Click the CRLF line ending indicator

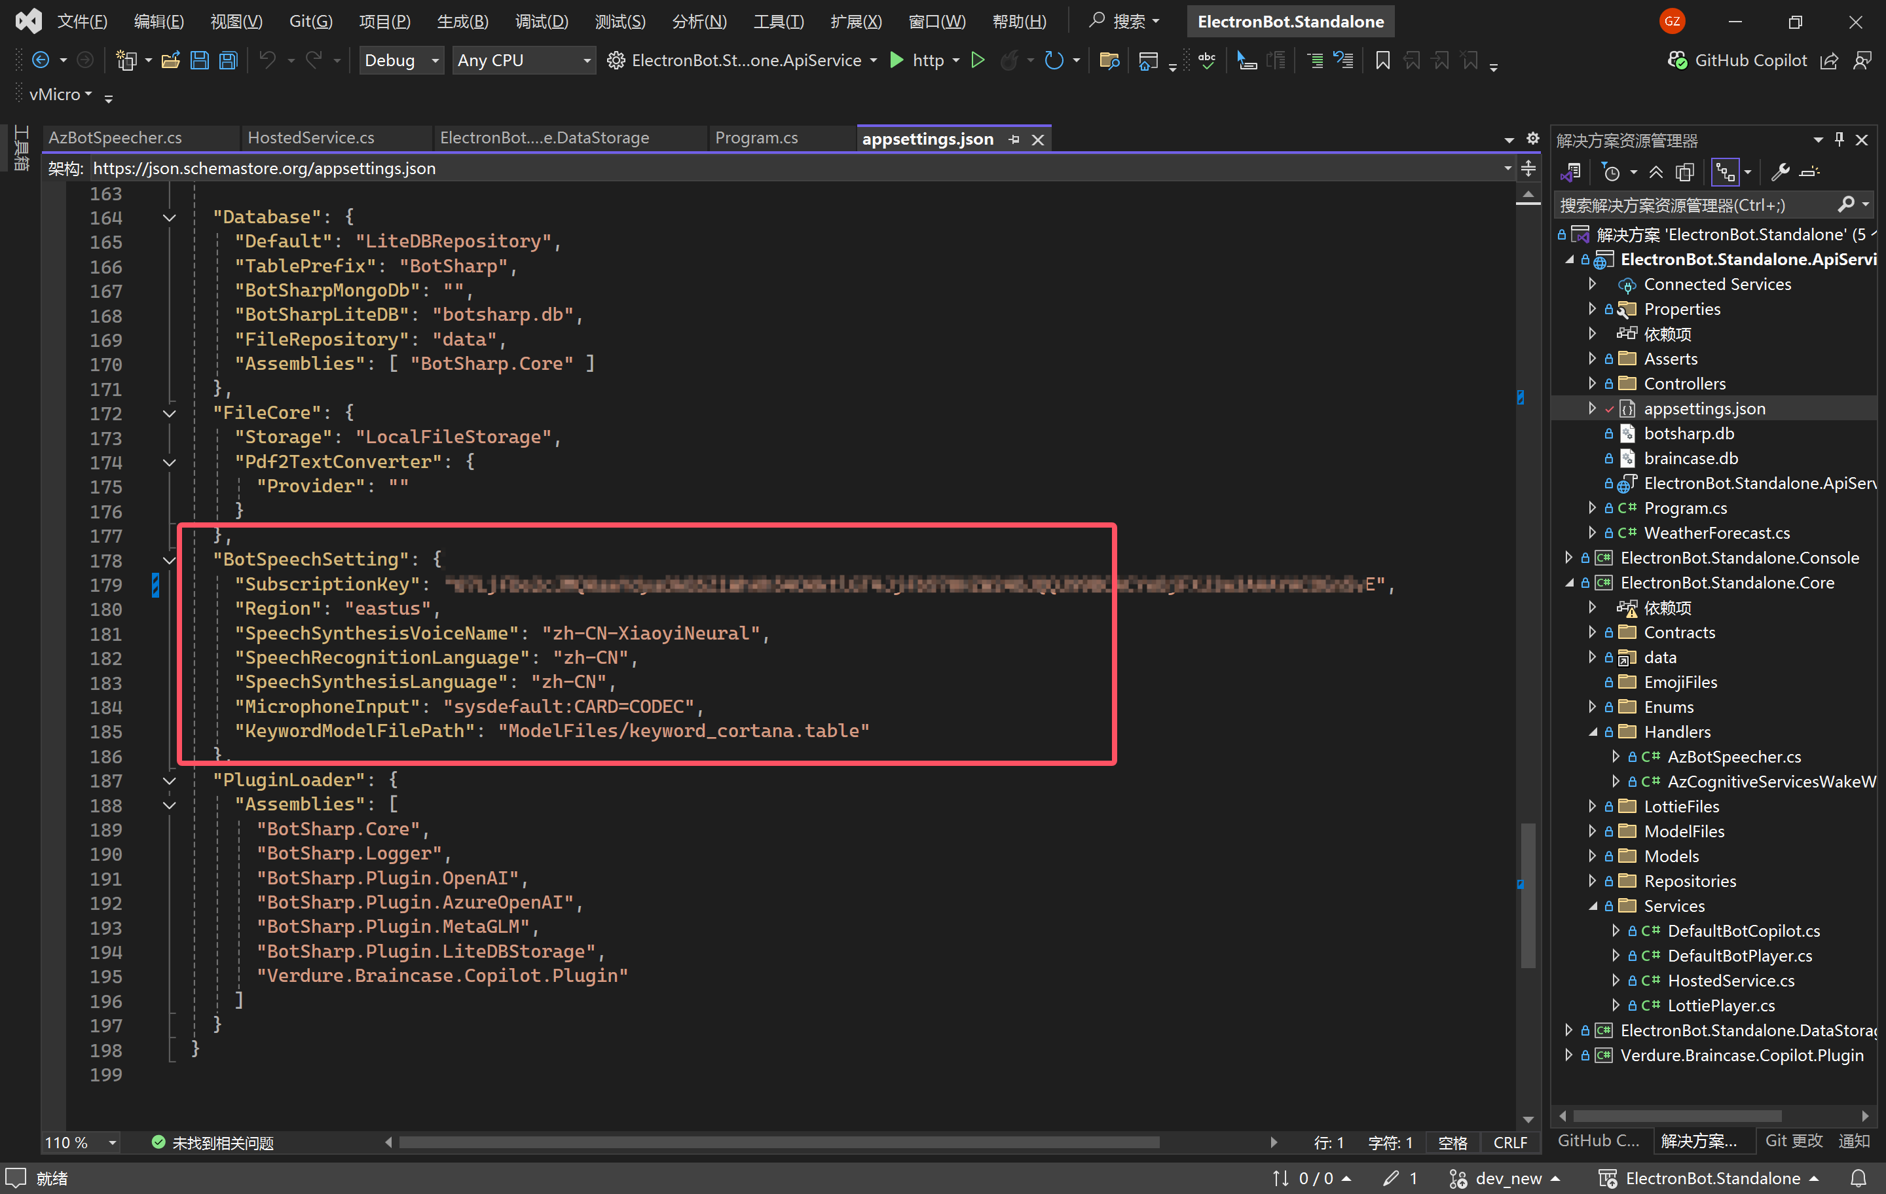click(1510, 1142)
